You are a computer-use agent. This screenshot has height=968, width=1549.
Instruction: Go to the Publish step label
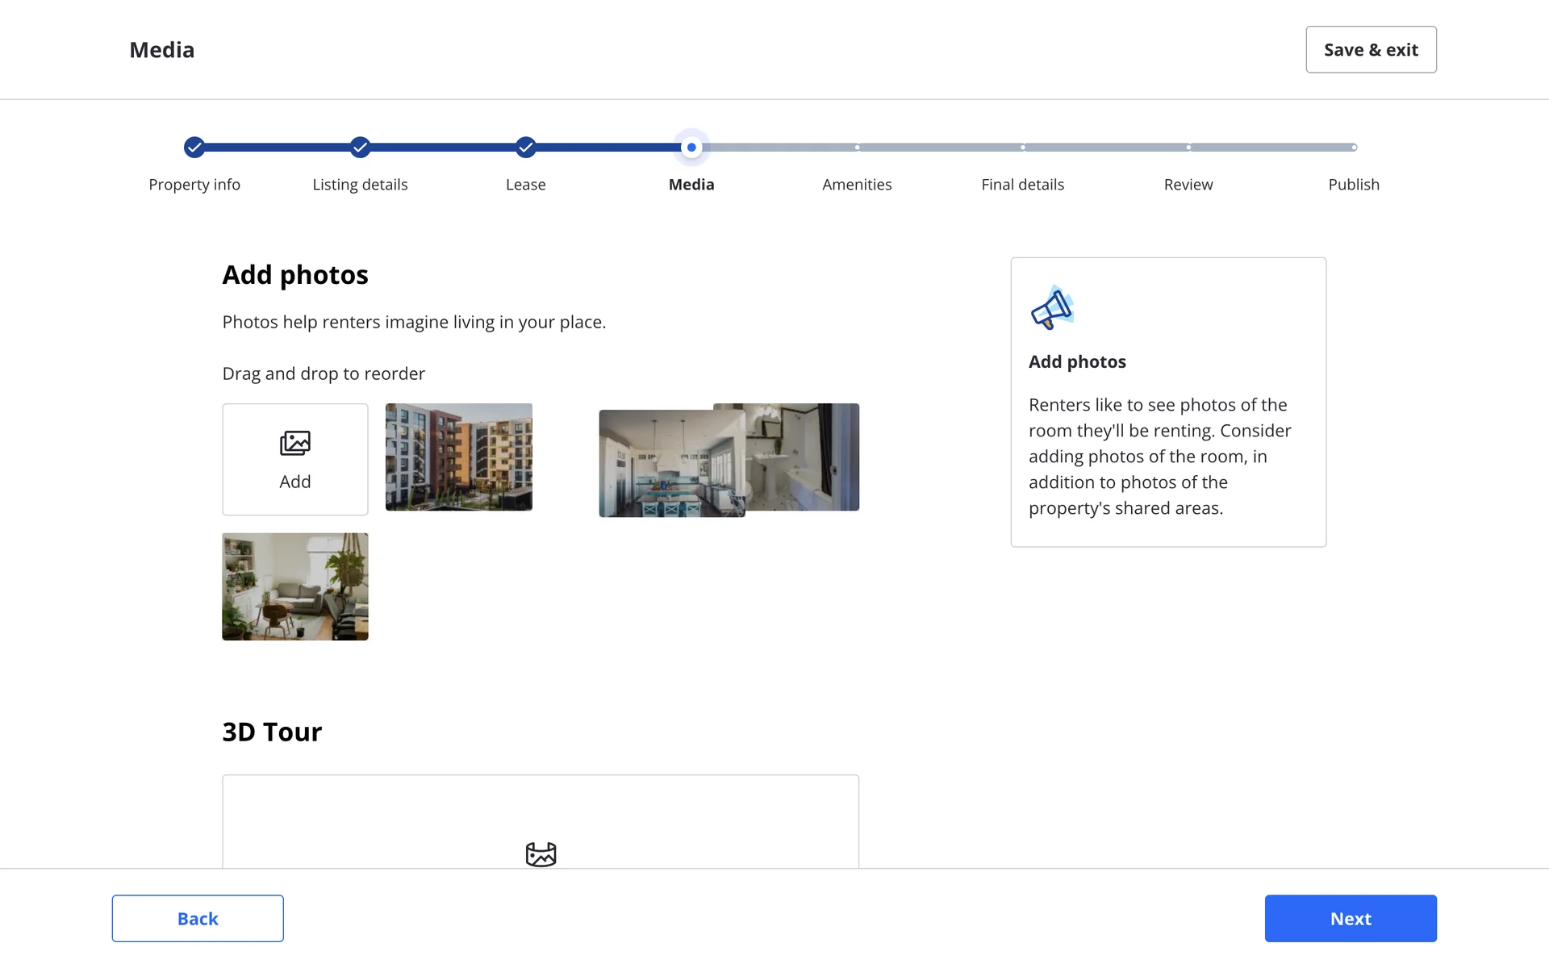click(1353, 185)
